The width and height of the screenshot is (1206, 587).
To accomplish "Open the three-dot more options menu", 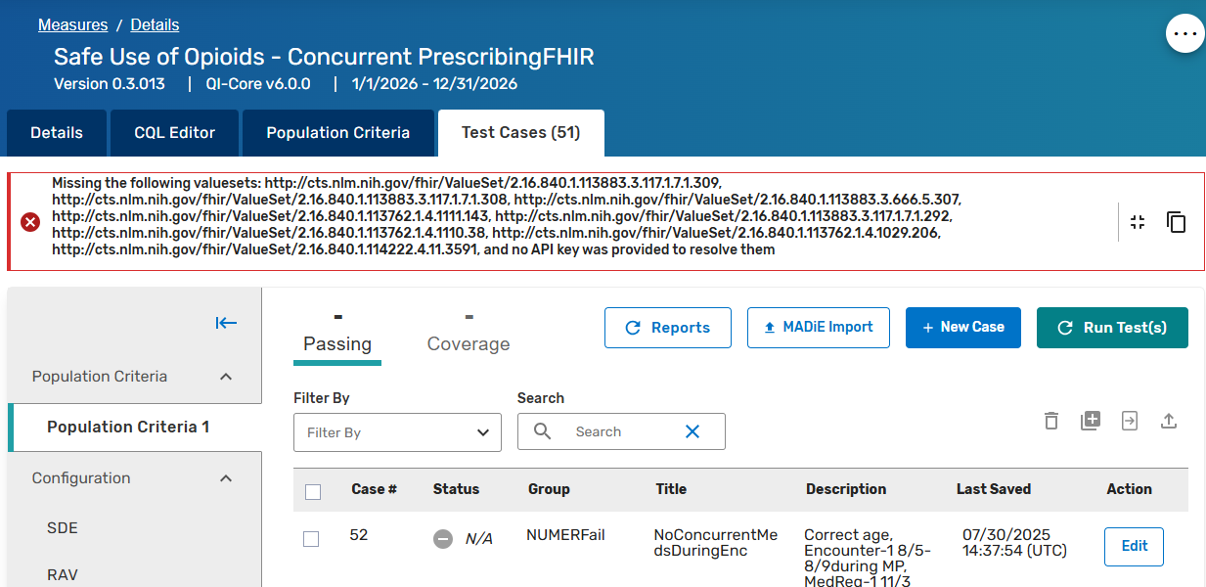I will (x=1184, y=33).
